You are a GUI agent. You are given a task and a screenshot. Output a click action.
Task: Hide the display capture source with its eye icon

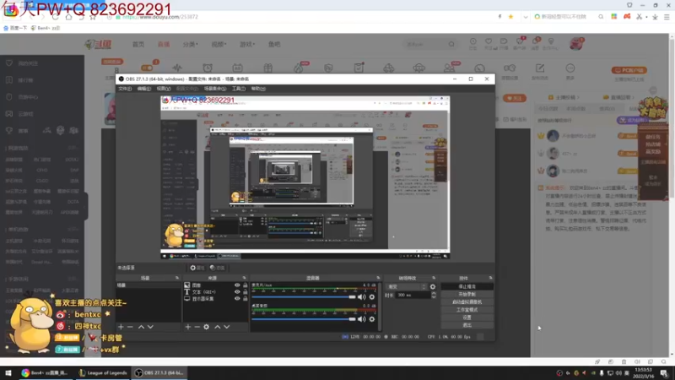(237, 299)
